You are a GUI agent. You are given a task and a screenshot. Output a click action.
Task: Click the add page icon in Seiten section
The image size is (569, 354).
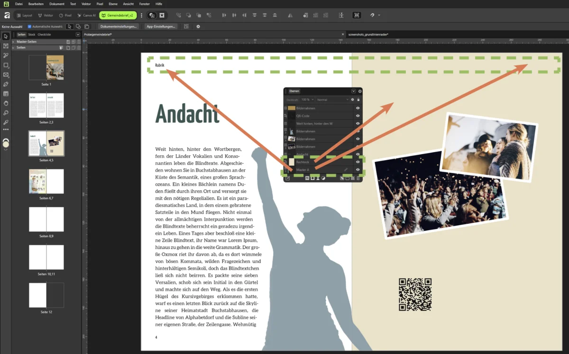pos(68,48)
